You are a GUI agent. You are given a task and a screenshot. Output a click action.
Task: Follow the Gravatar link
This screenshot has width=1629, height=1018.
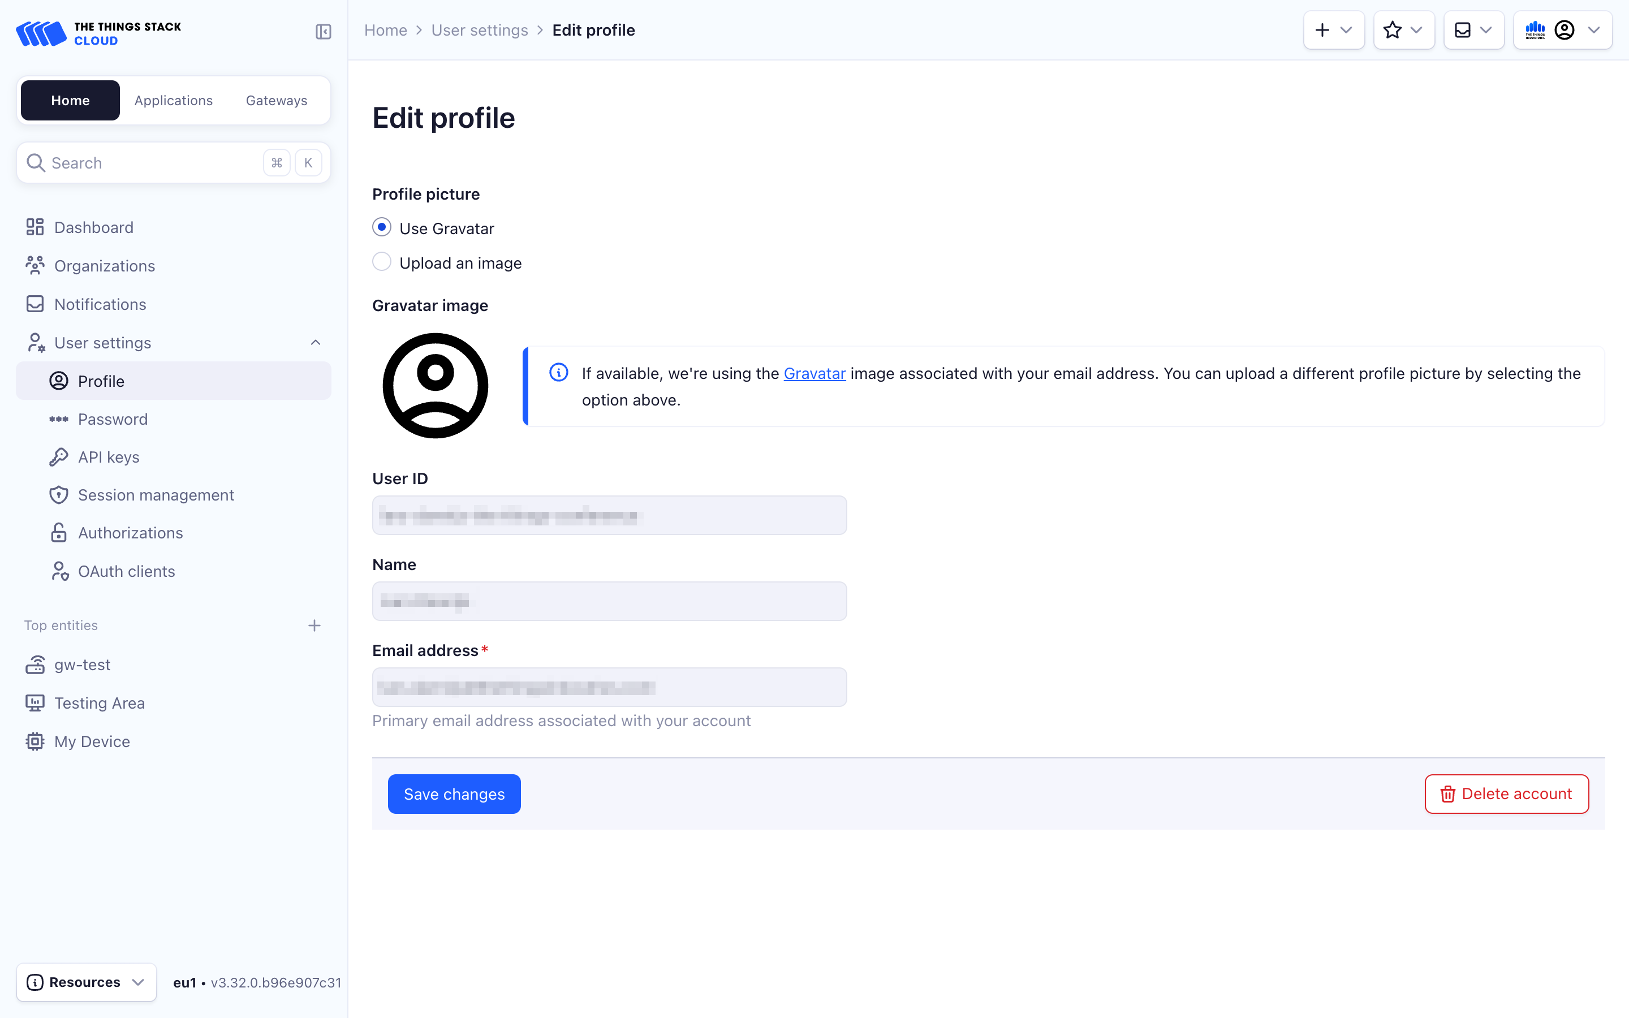tap(814, 374)
